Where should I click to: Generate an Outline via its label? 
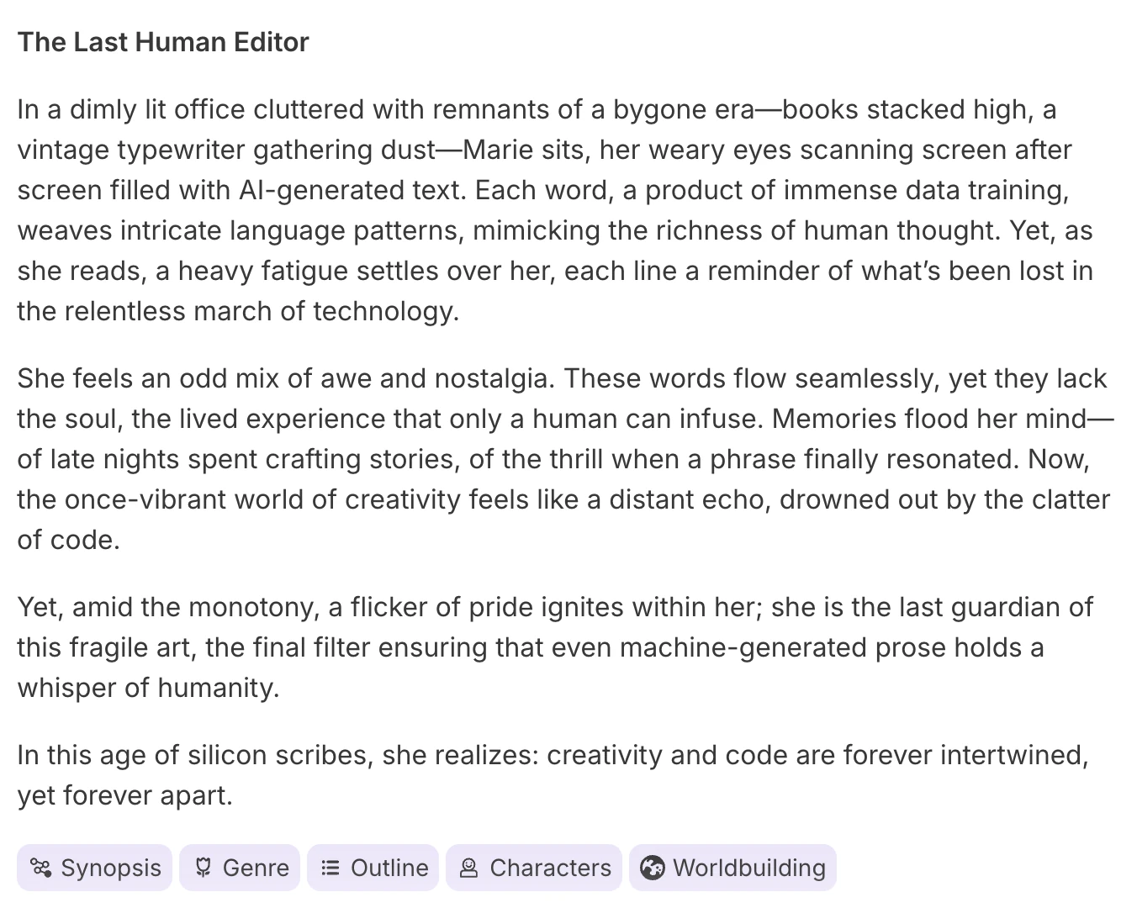pos(389,868)
